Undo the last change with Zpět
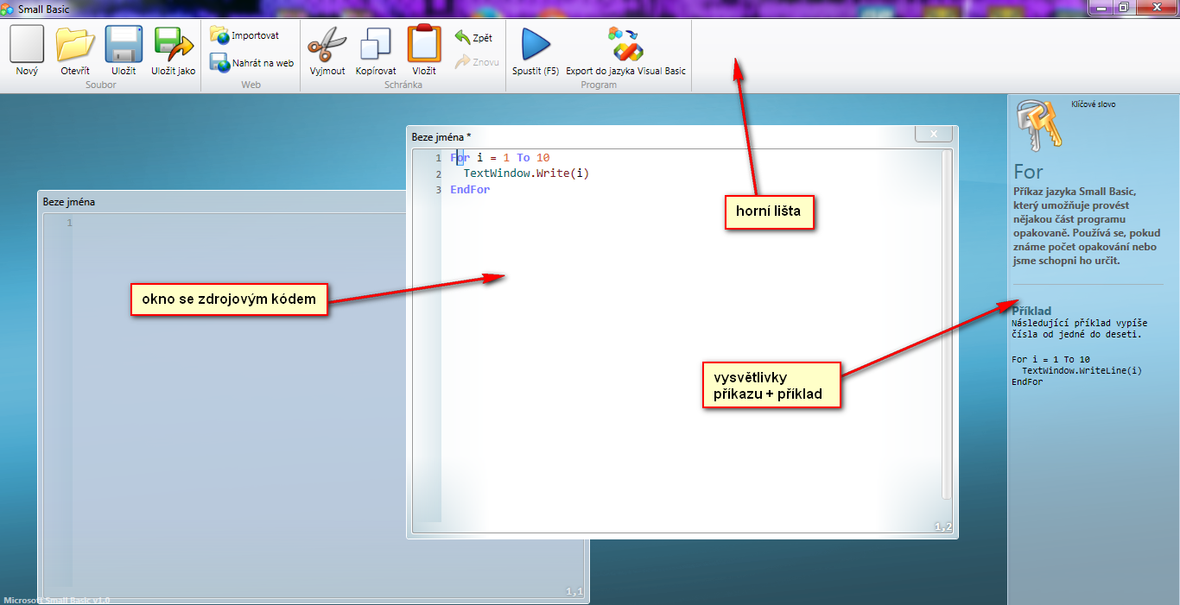 pos(473,38)
